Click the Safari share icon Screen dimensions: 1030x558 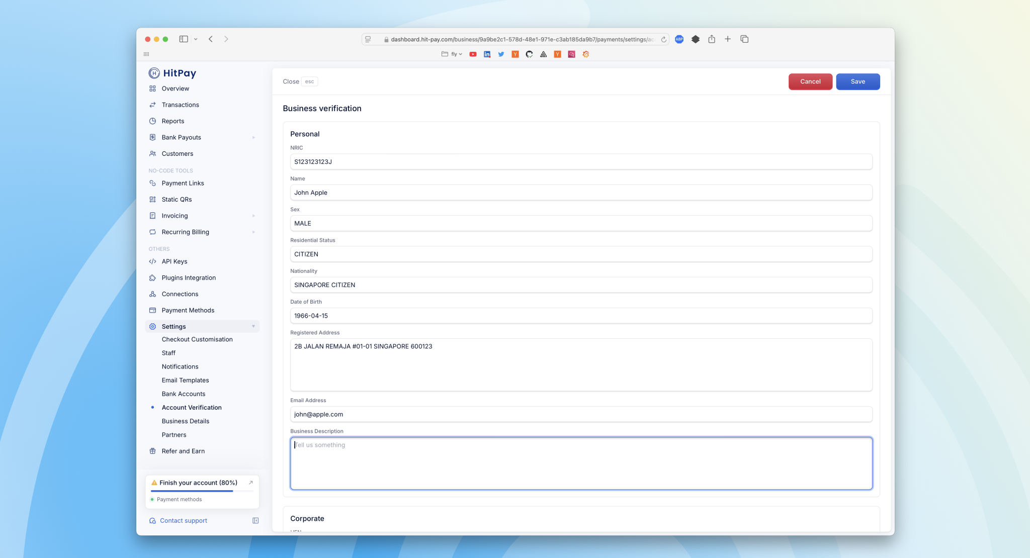712,39
